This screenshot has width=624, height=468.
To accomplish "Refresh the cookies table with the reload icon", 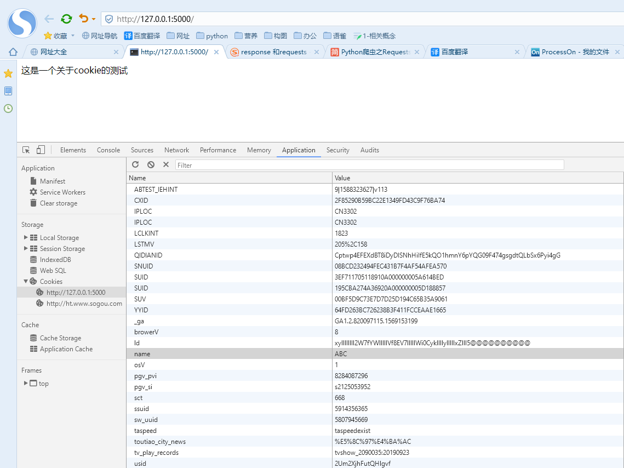I will click(135, 164).
